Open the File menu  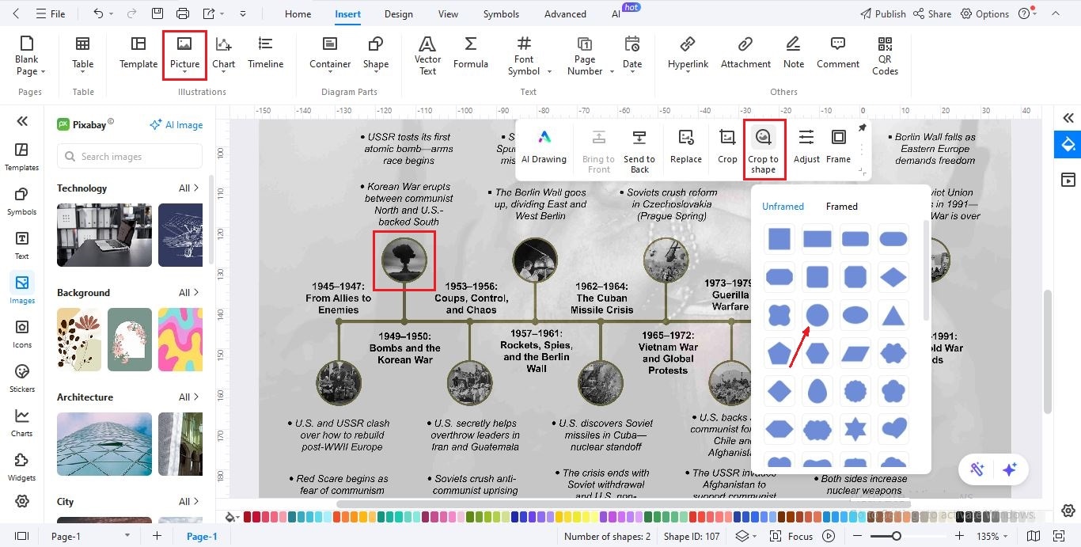point(49,13)
